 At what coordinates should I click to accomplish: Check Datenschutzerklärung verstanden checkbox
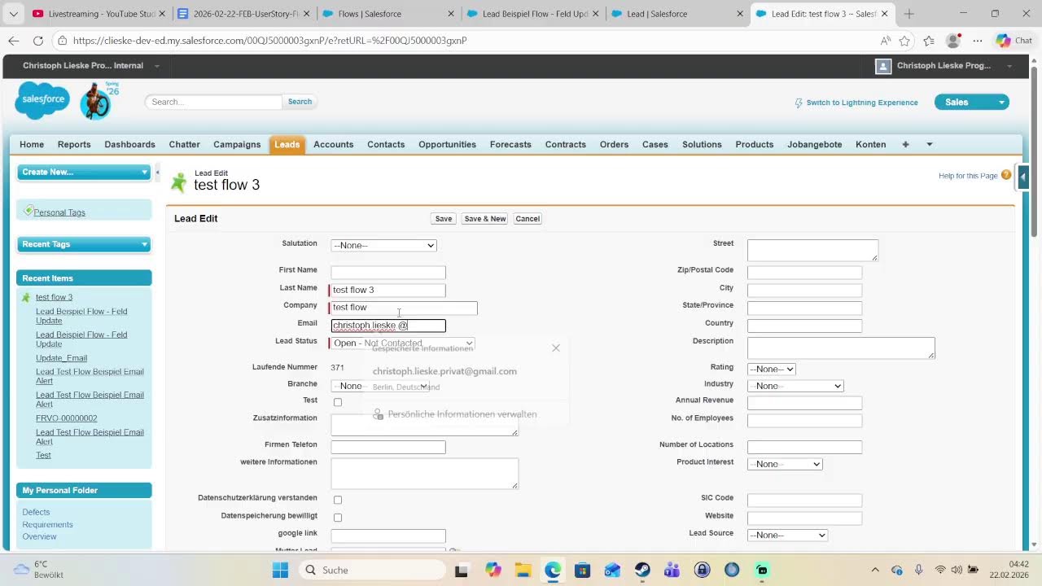[x=338, y=500]
